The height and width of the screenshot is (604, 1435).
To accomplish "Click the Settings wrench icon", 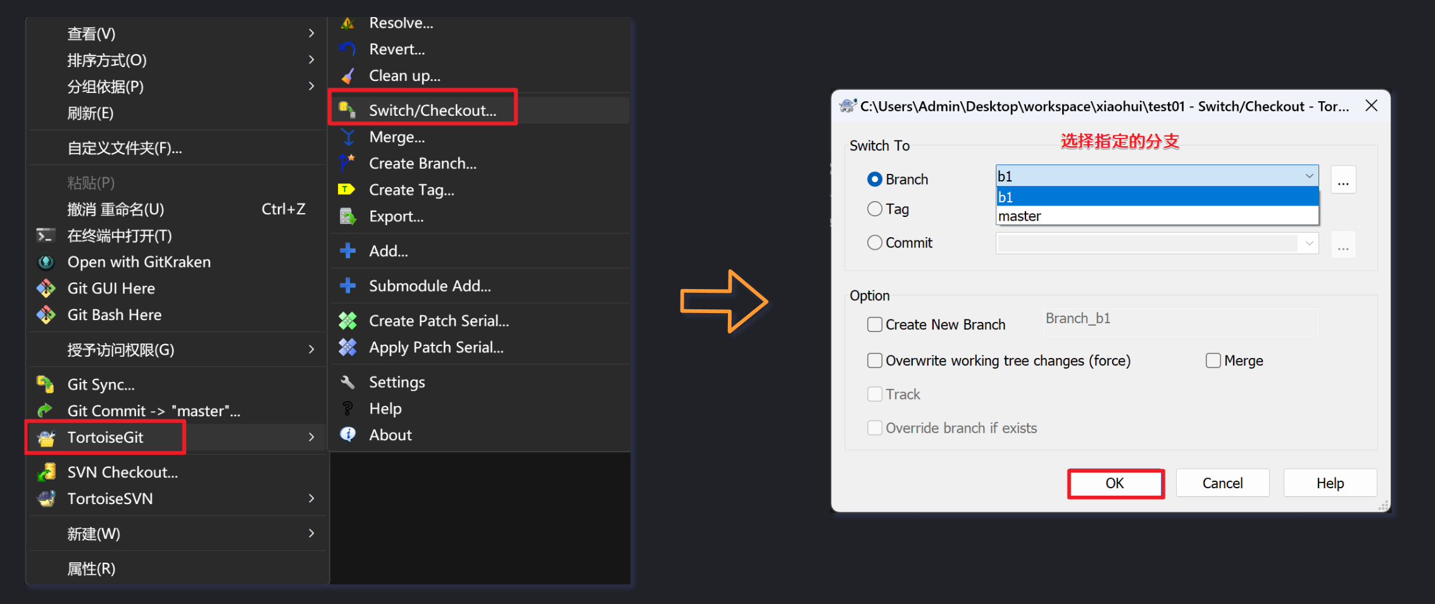I will [347, 382].
